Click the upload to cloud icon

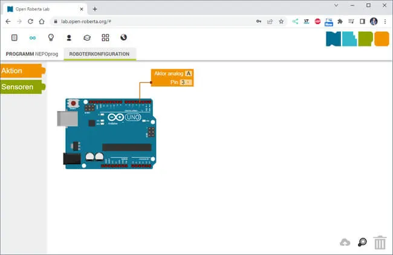point(345,242)
